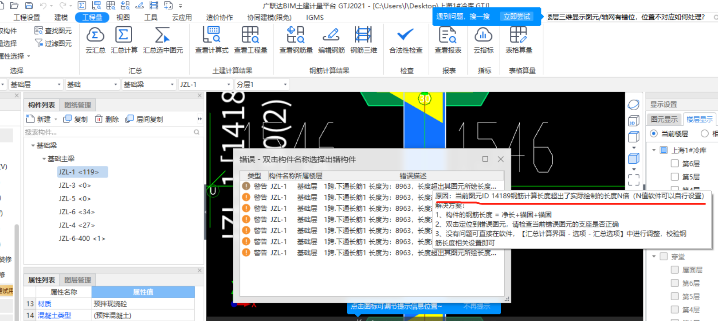Open 工程设置 ribbon tab
This screenshot has height=321, width=718.
pyautogui.click(x=27, y=17)
